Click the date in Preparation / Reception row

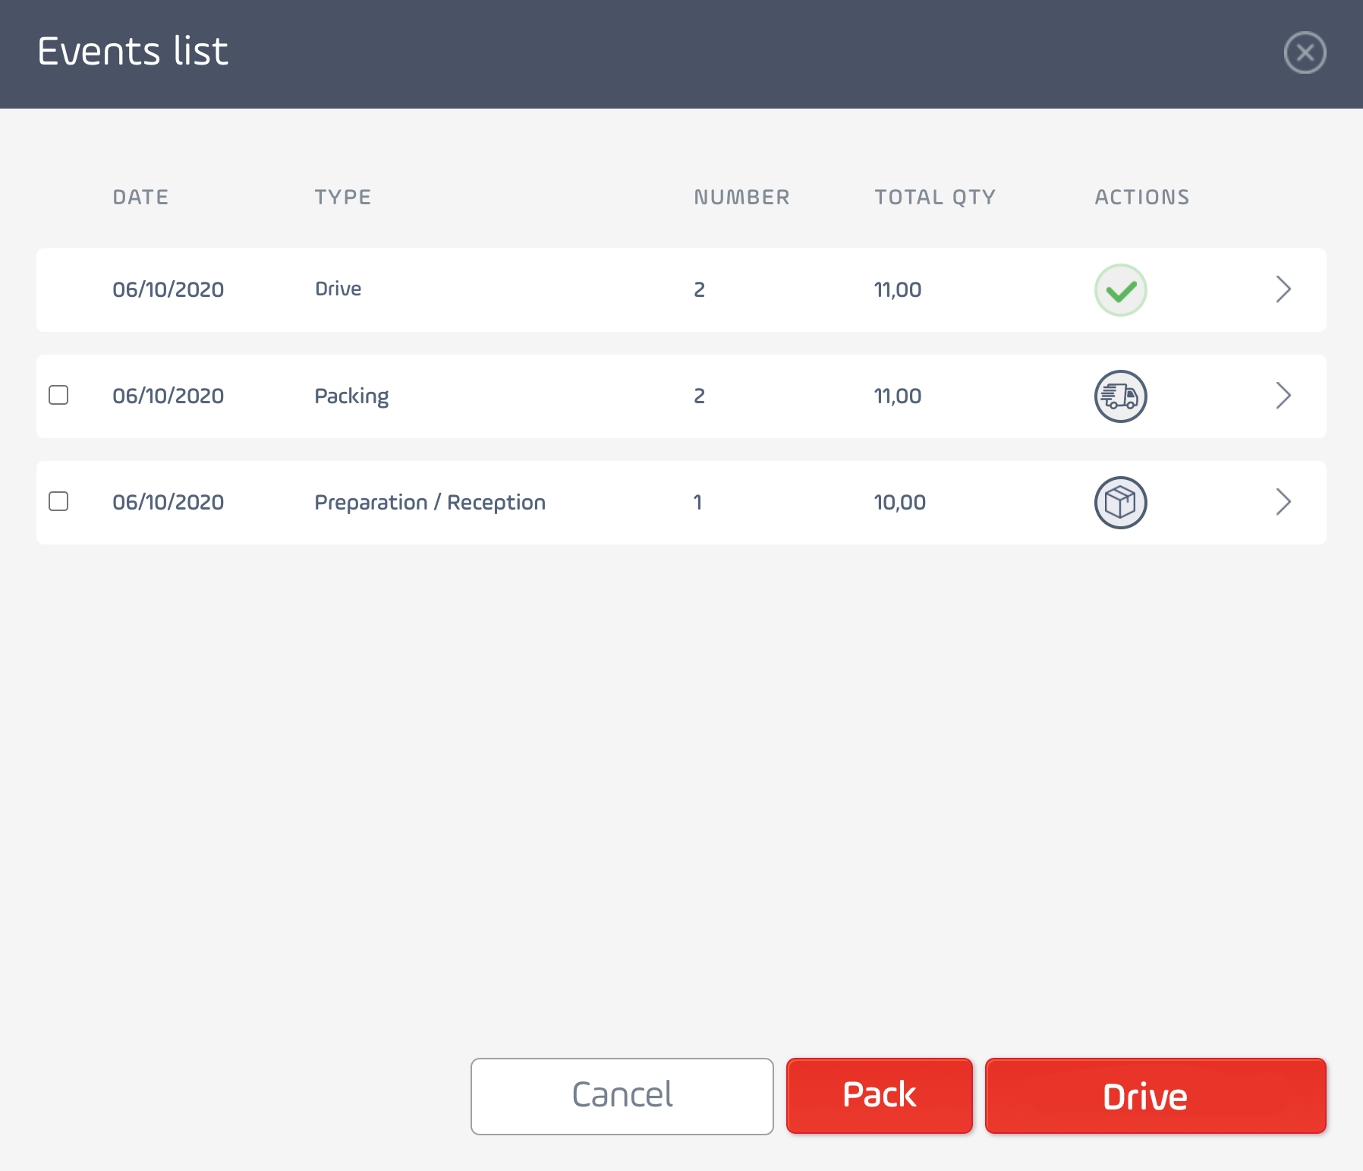(168, 502)
